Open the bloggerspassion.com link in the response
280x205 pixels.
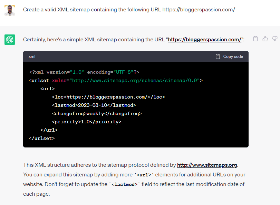coord(205,40)
